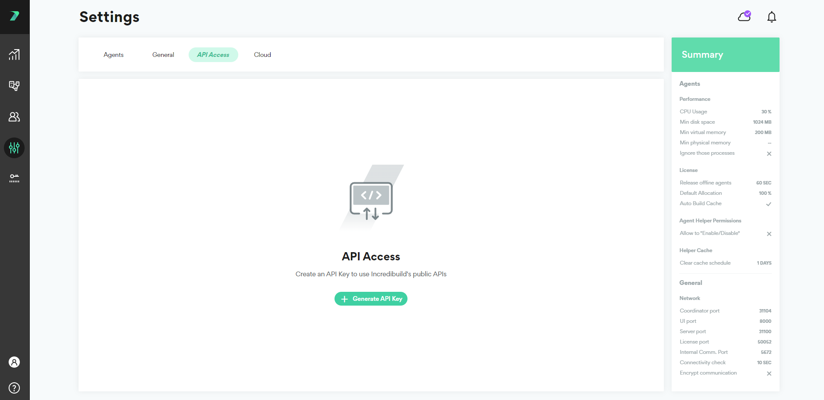824x400 pixels.
Task: Click the Allow to "Enable/Disable" X mark
Action: click(x=769, y=234)
